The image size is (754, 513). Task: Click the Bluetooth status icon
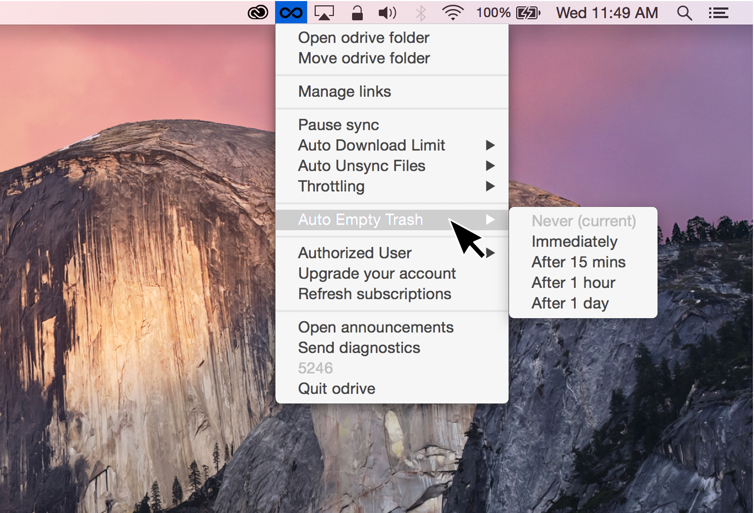pos(421,13)
